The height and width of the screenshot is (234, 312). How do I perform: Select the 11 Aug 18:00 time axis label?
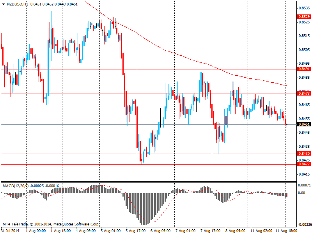coord(286,231)
